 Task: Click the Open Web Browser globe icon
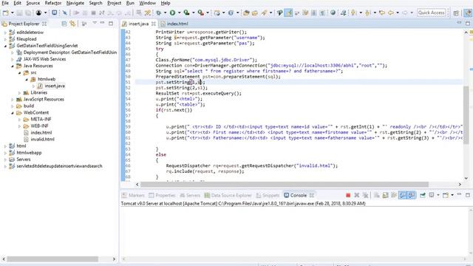(x=333, y=13)
